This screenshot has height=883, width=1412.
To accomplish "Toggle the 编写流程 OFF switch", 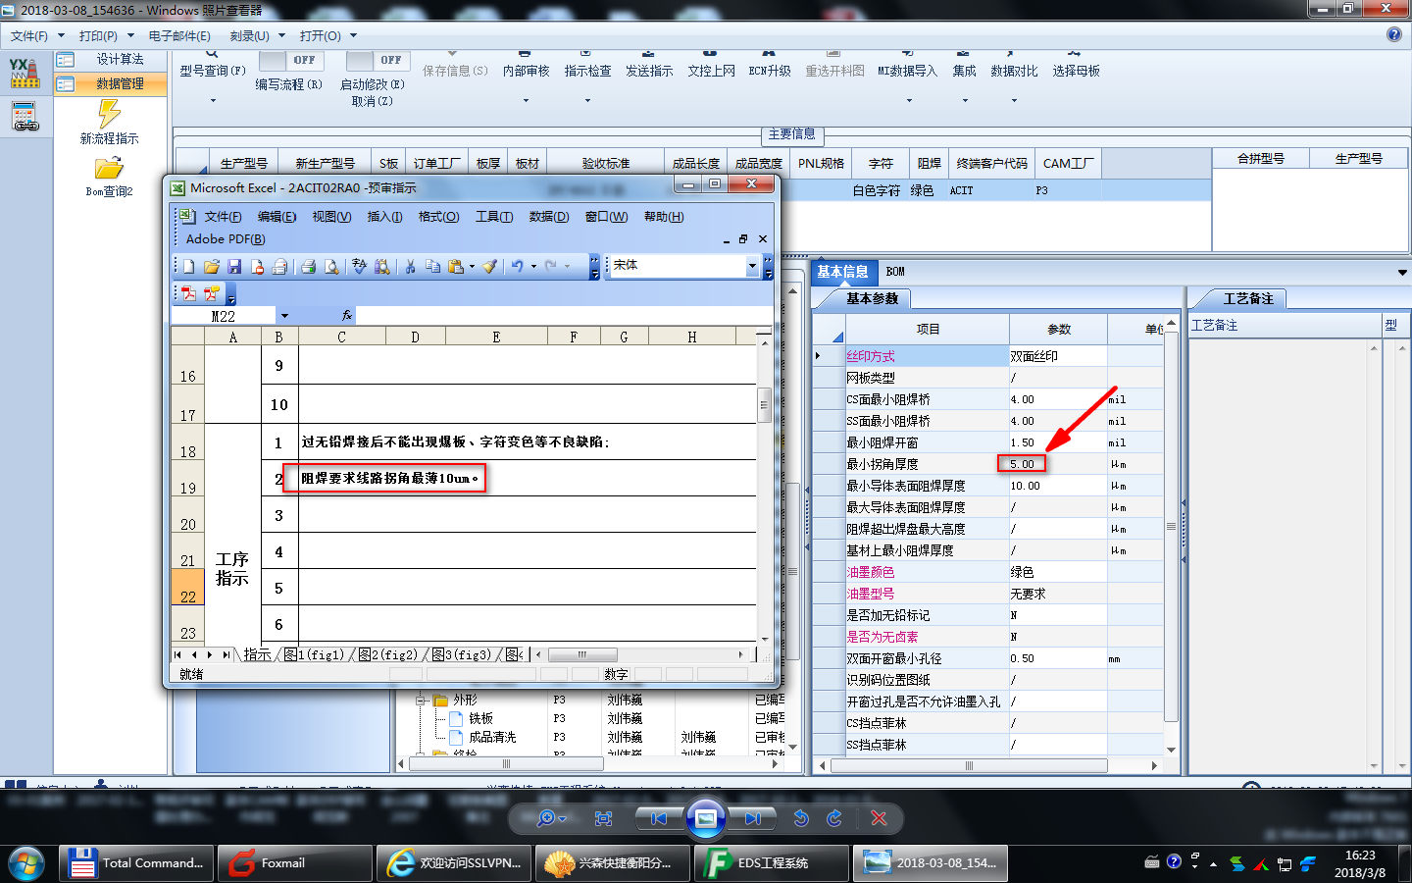I will pyautogui.click(x=291, y=60).
